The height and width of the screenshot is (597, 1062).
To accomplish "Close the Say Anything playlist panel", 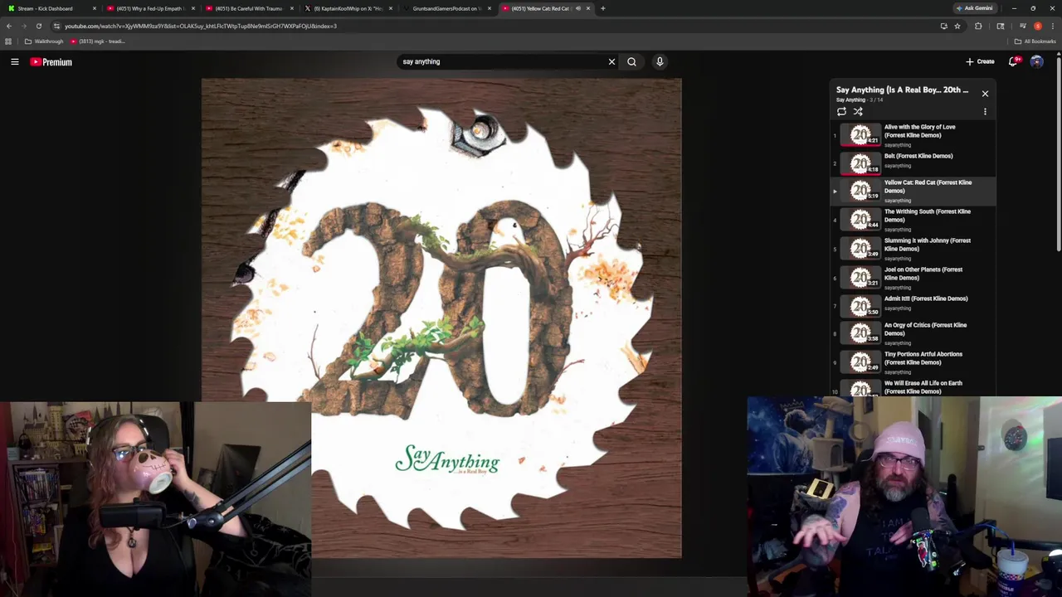I will [985, 94].
